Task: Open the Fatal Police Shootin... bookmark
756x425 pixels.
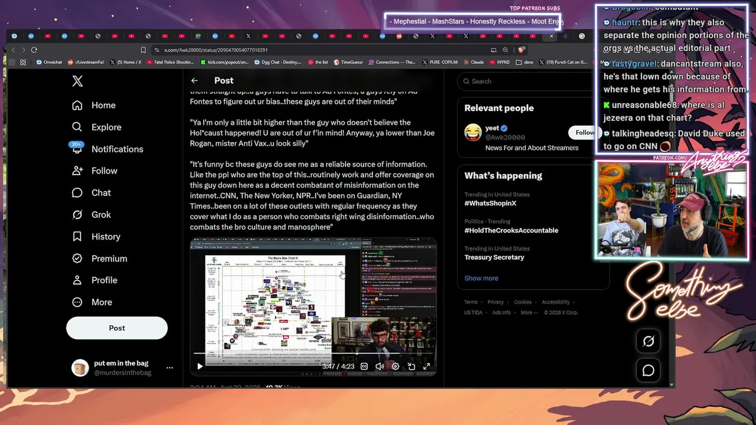Action: pyautogui.click(x=170, y=62)
